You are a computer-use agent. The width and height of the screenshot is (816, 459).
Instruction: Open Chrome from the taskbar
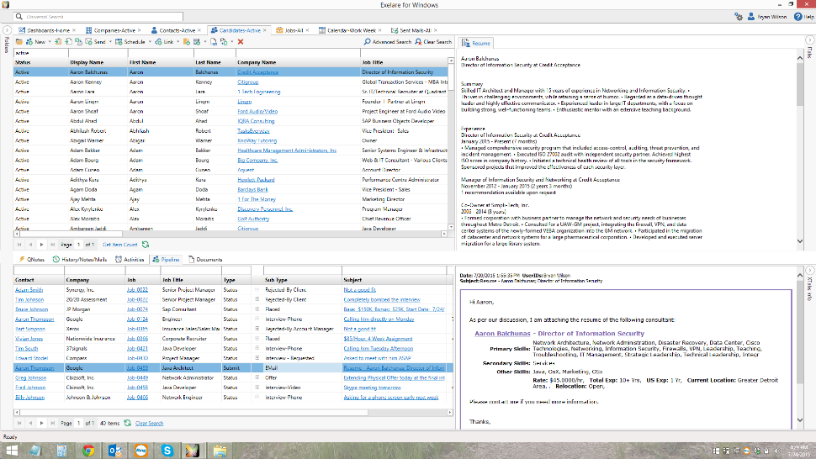[x=88, y=450]
